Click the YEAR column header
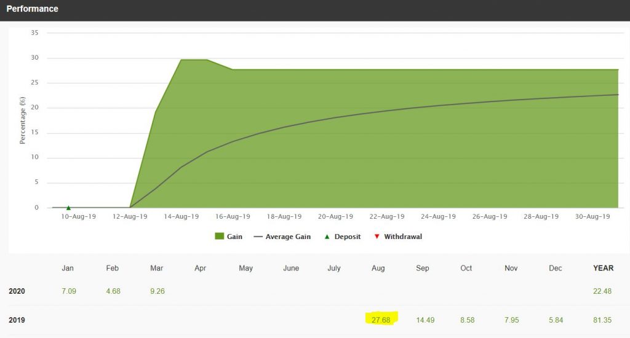This screenshot has height=338, width=630. point(603,268)
